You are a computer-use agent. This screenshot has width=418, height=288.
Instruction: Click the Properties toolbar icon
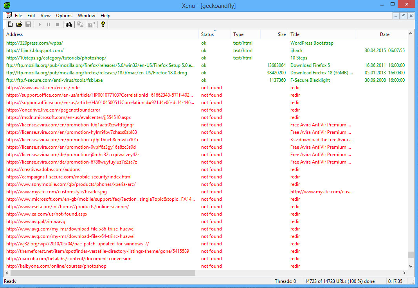[91, 25]
